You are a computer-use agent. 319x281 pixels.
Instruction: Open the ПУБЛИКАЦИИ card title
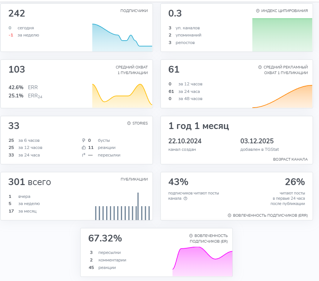coord(134,179)
